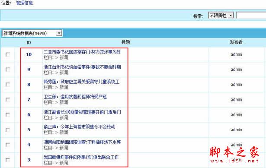The height and width of the screenshot is (168, 266).
Task: Select the checkbox beside ID 8
Action: tap(8, 85)
